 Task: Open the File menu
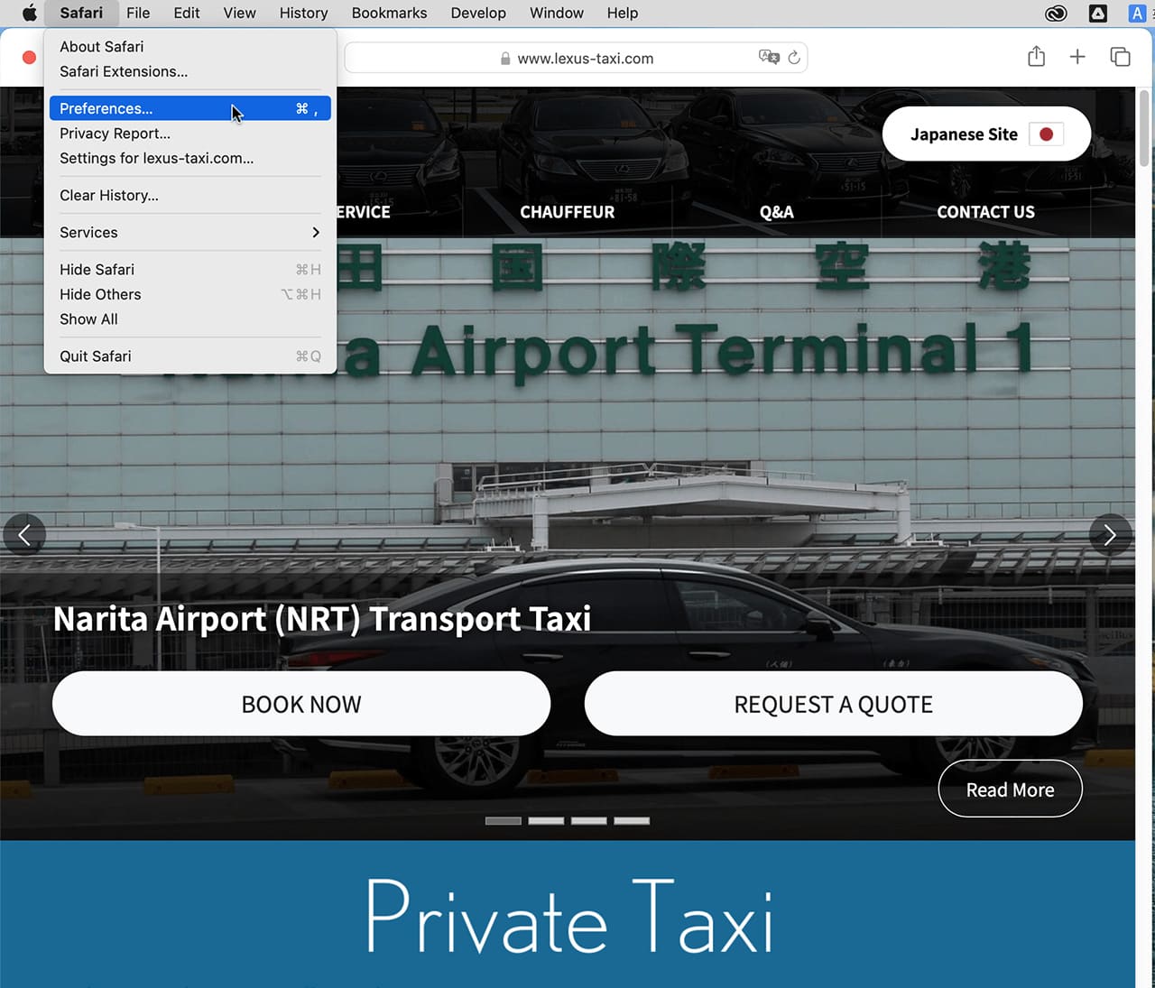point(138,13)
